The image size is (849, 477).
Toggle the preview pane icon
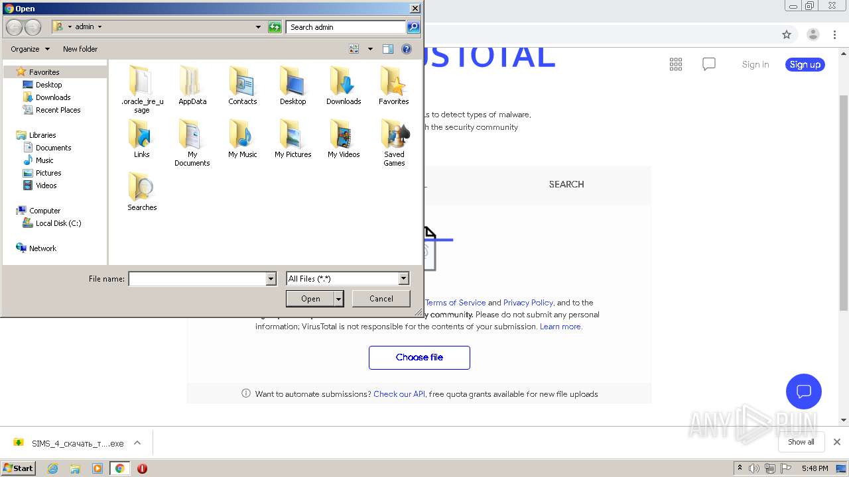coord(388,49)
